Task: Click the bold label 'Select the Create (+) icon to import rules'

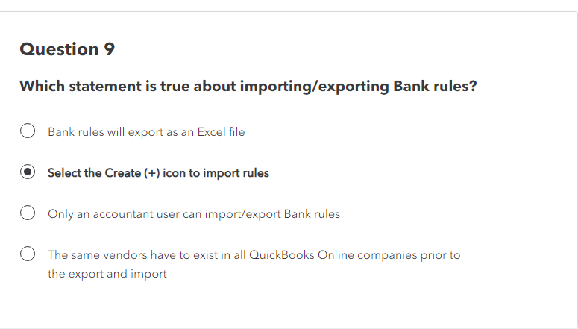Action: pyautogui.click(x=159, y=173)
